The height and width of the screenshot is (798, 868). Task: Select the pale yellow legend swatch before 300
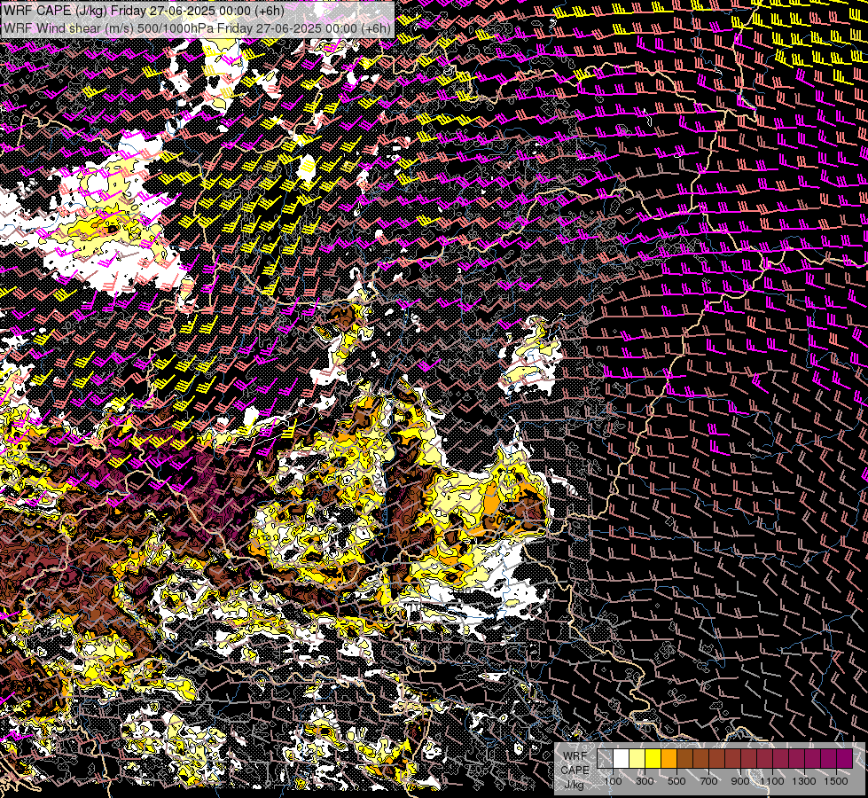click(637, 759)
